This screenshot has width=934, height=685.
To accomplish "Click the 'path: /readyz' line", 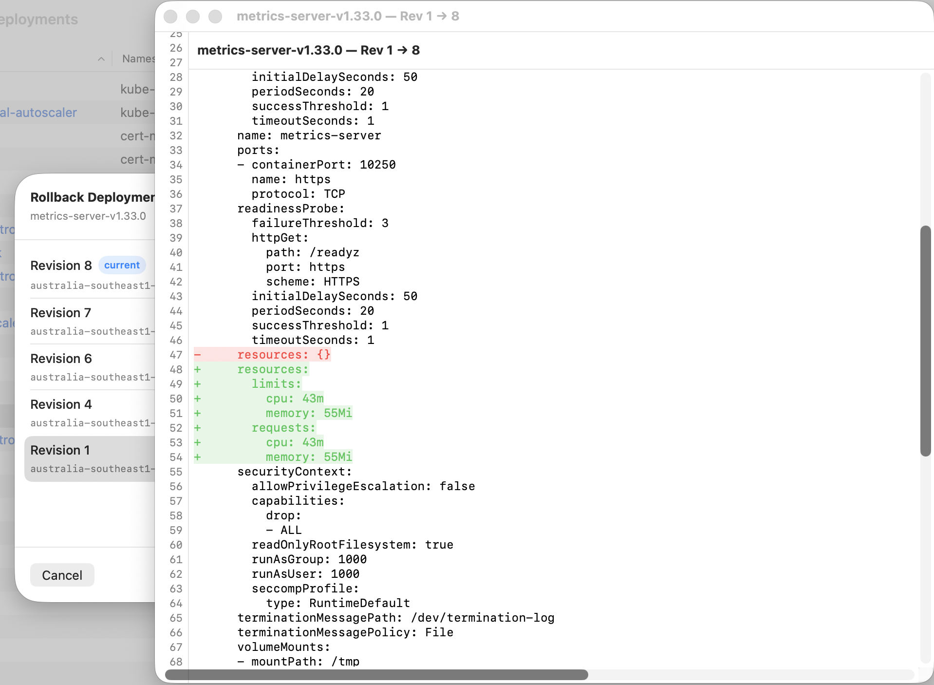I will pyautogui.click(x=312, y=252).
